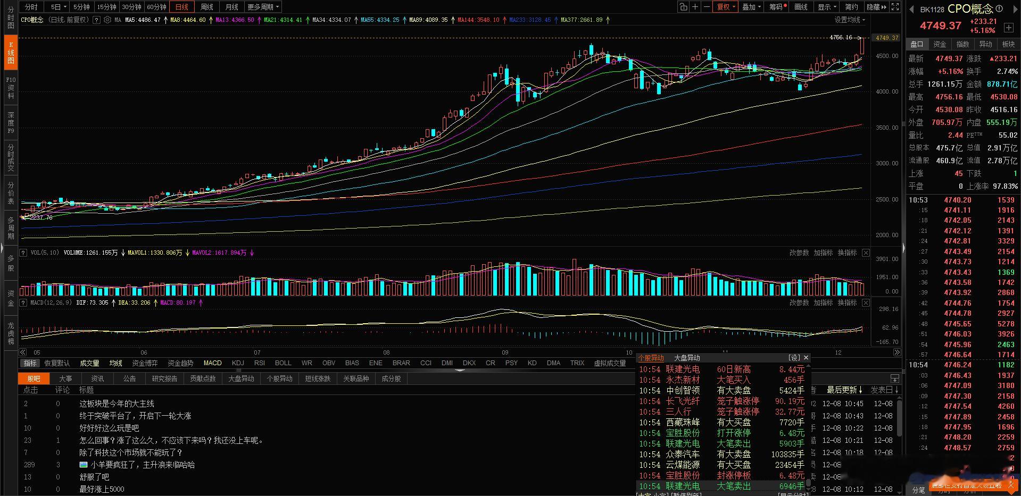The width and height of the screenshot is (1021, 496).
Task: Jump timeline to the latest arrow
Action: (897, 352)
